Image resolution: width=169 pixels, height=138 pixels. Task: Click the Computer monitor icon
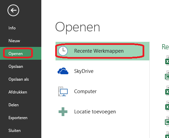click(63, 91)
